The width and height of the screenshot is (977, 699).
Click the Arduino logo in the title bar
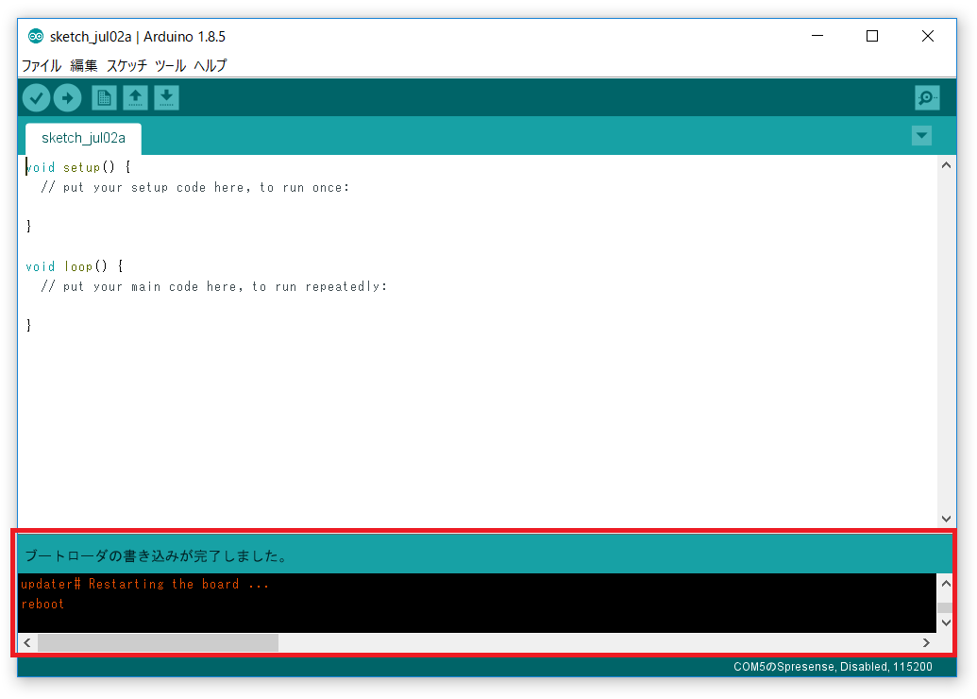point(35,36)
